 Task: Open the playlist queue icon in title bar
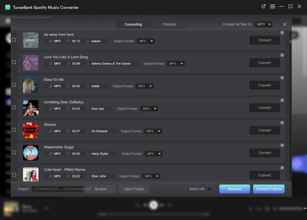[264, 7]
